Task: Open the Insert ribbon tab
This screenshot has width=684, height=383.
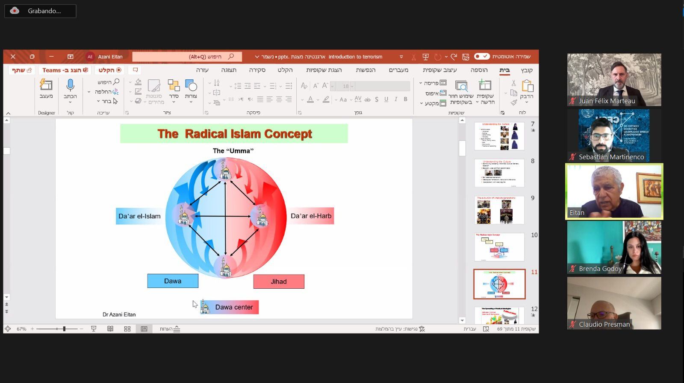Action: click(479, 70)
